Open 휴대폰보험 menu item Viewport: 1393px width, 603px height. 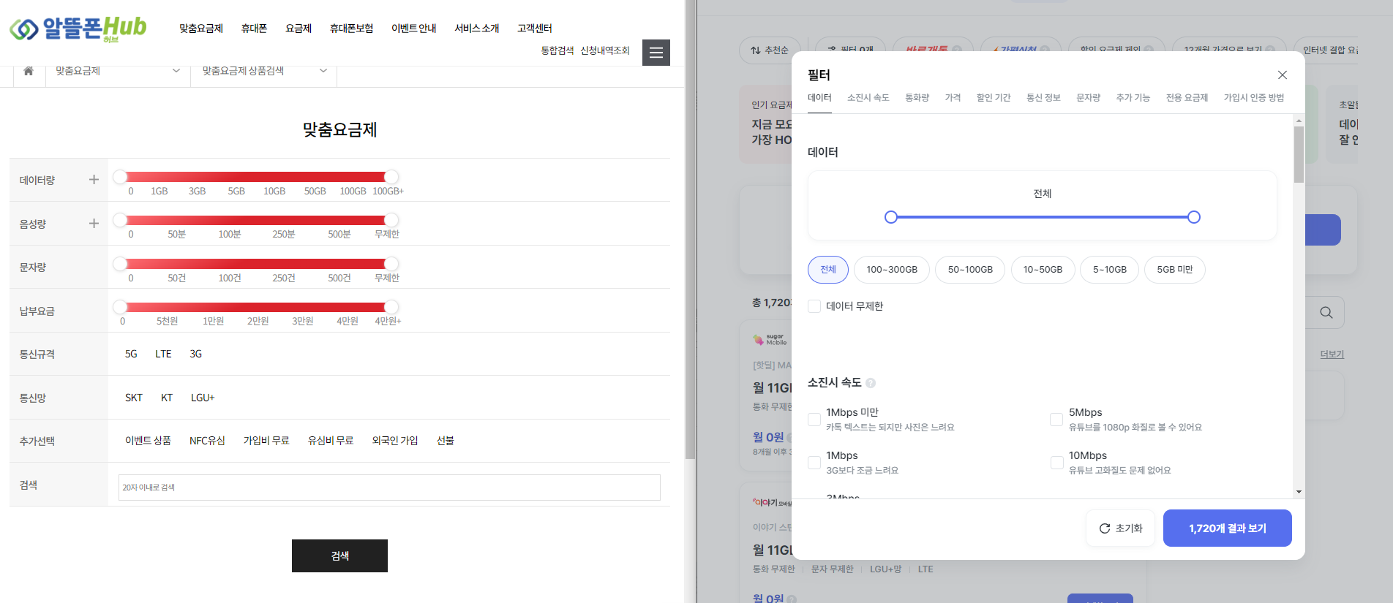point(352,29)
